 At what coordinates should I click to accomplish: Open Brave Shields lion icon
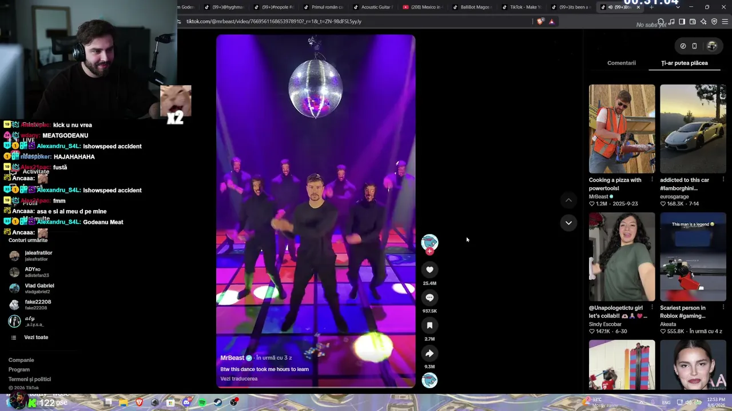[540, 22]
